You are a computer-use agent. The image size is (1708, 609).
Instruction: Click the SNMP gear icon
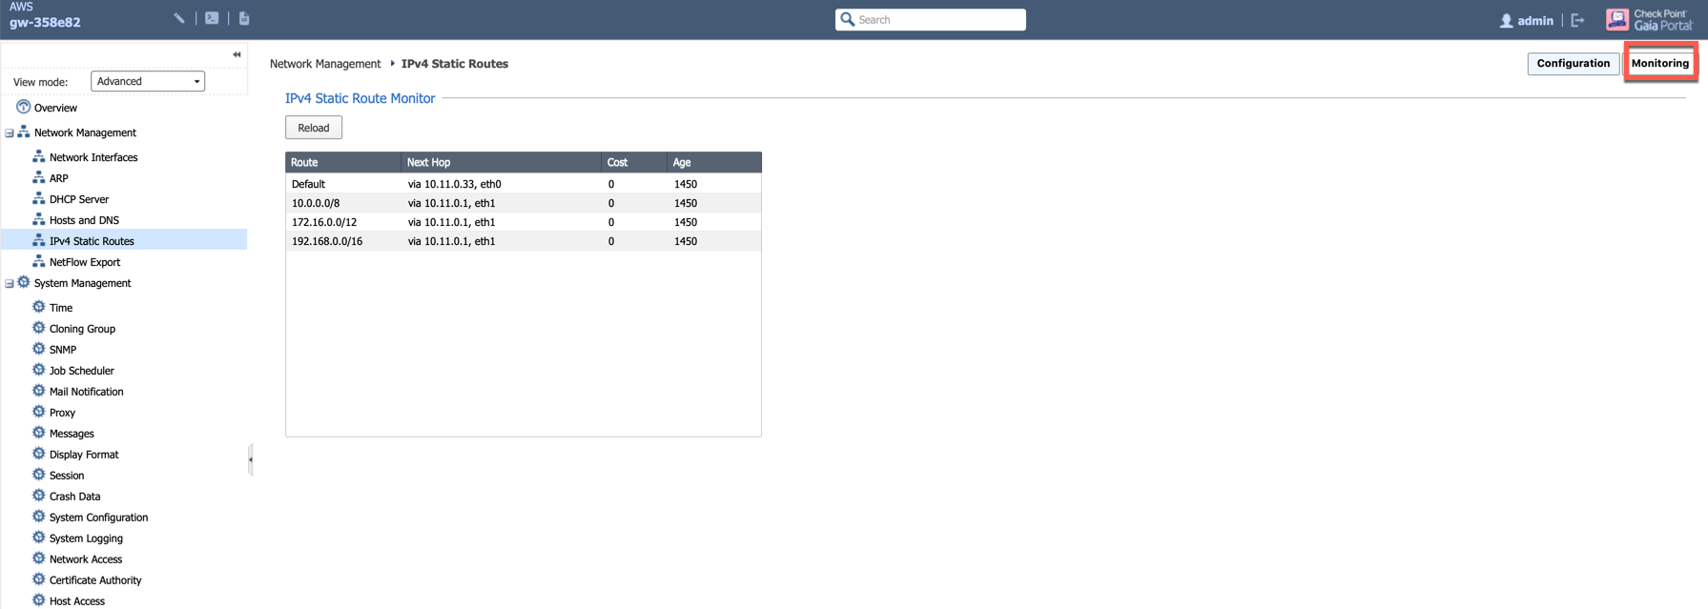tap(39, 349)
